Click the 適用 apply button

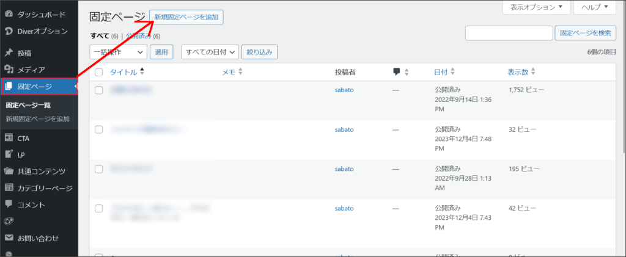pyautogui.click(x=161, y=52)
